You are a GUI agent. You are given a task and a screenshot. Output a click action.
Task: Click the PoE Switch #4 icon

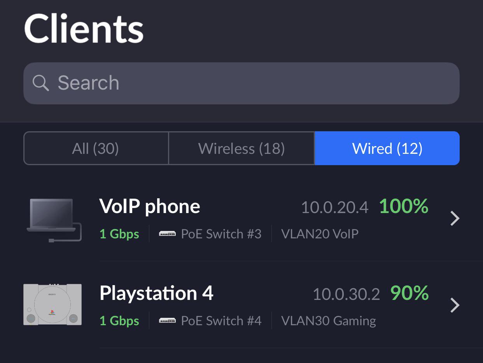point(167,321)
